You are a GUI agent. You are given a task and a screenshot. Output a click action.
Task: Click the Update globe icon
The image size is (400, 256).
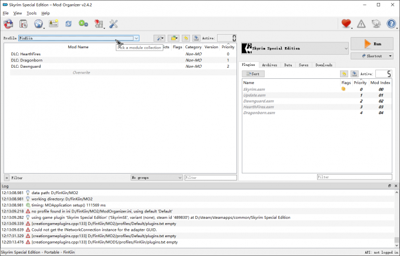click(x=376, y=24)
